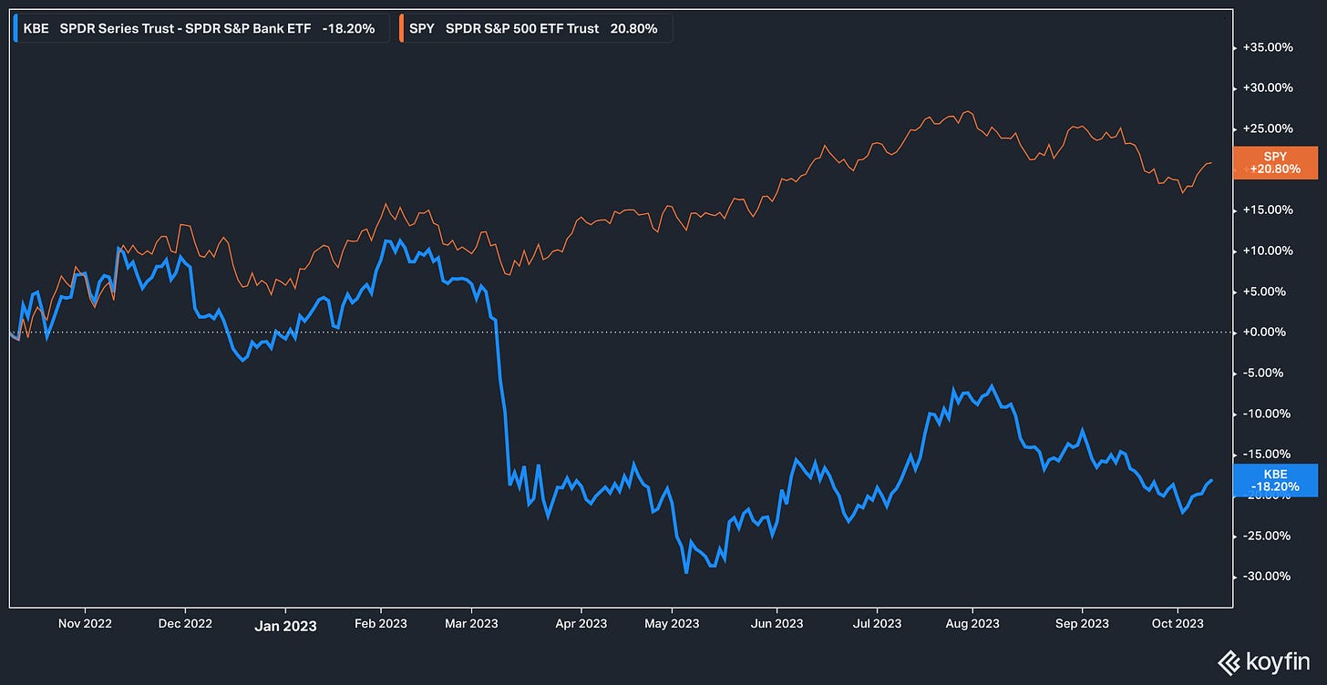Image resolution: width=1327 pixels, height=685 pixels.
Task: Click the orange SPY color indicator
Action: coord(400,28)
